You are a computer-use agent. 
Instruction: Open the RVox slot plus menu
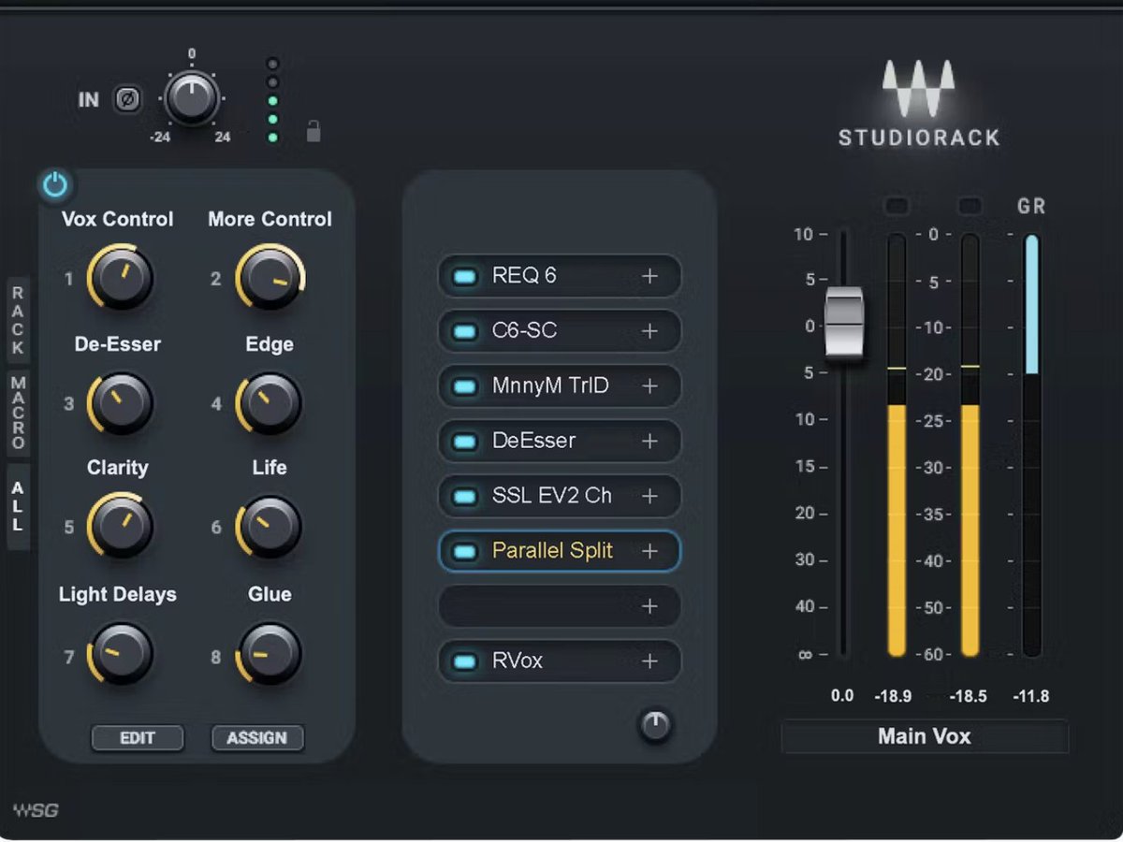click(649, 661)
